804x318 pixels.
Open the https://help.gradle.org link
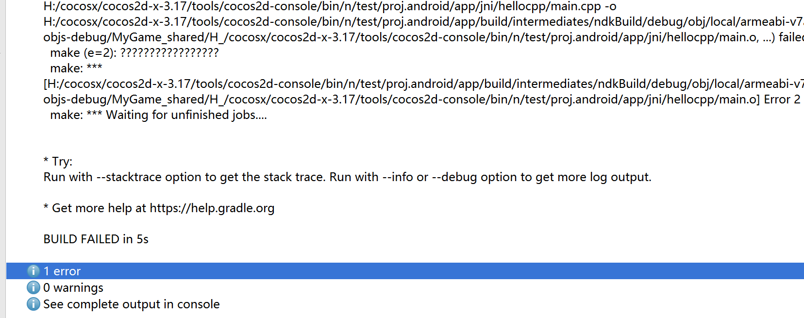(212, 208)
